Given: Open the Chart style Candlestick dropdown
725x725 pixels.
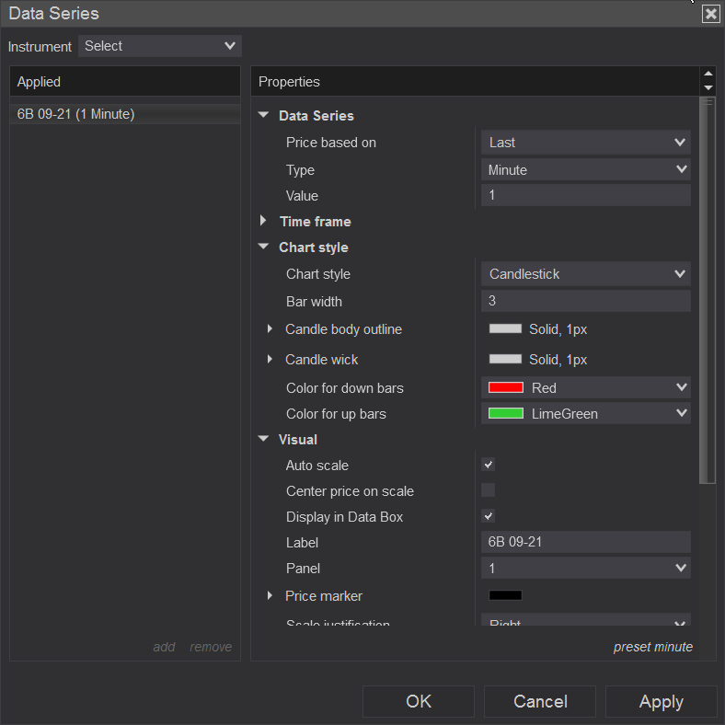Looking at the screenshot, I should (x=585, y=274).
